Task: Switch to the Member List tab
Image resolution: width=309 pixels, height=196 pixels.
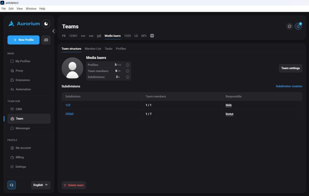Action: pos(93,49)
